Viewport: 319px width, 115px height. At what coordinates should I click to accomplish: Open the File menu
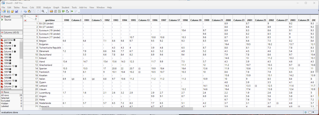[3, 8]
